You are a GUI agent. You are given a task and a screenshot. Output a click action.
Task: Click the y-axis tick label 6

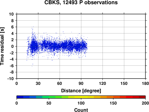(x=13, y=27)
